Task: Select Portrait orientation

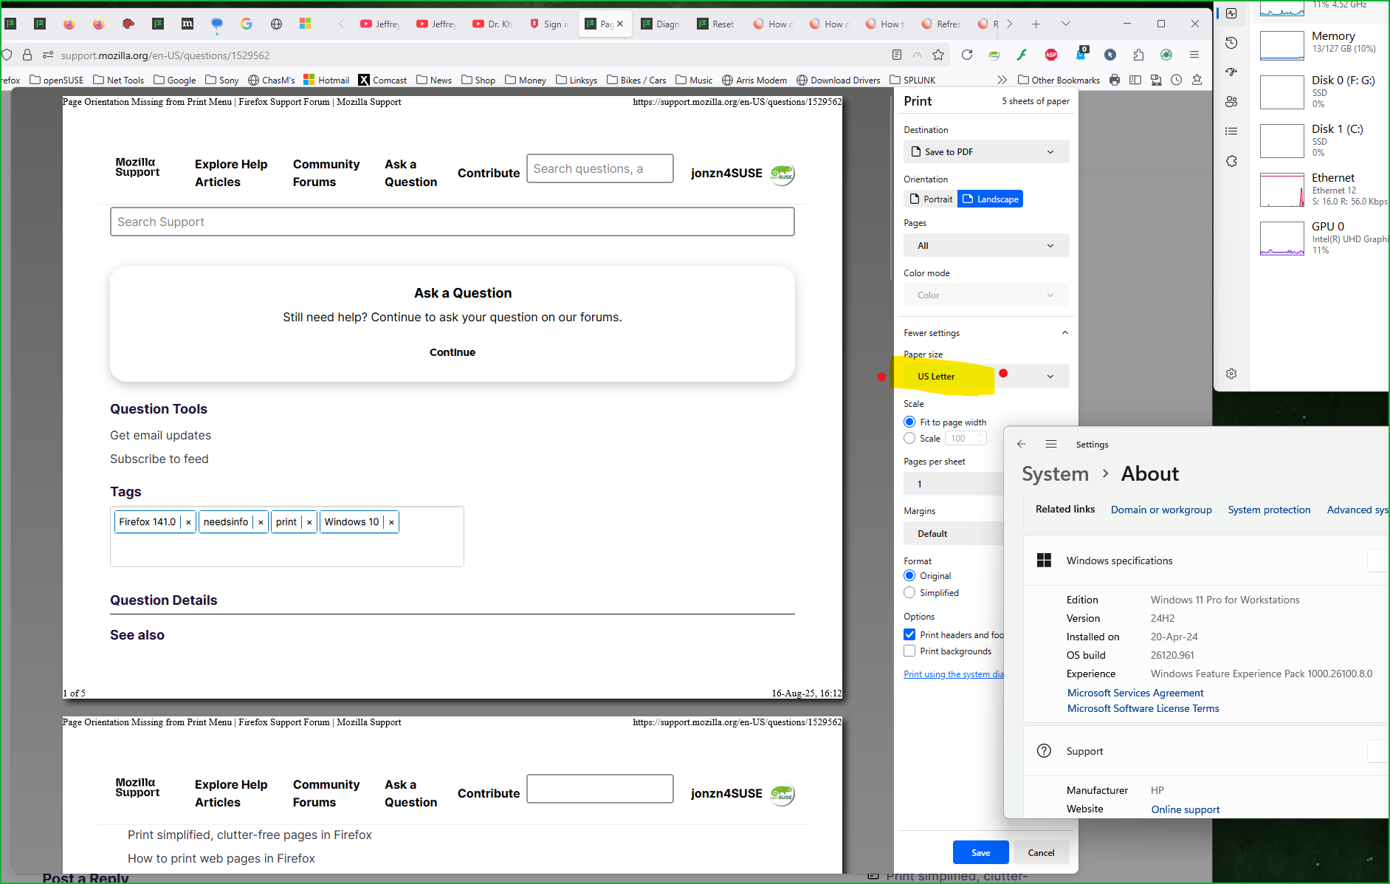Action: (x=930, y=199)
